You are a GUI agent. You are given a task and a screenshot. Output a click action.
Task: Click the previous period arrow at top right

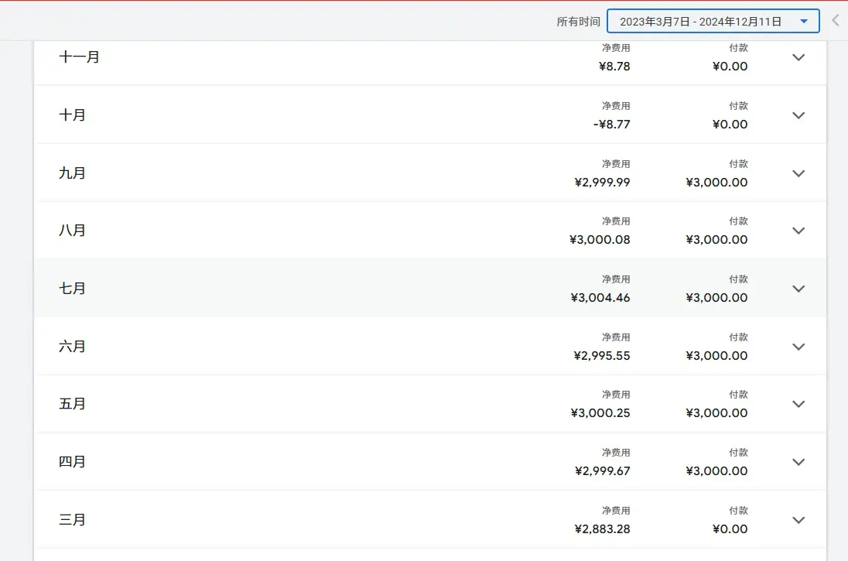(x=836, y=21)
